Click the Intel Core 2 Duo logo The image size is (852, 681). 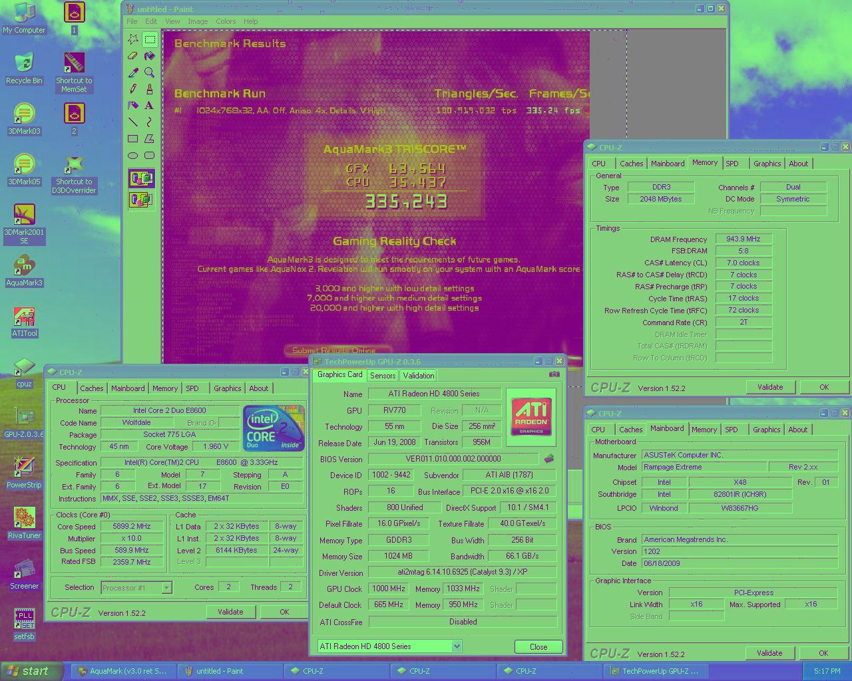click(274, 428)
